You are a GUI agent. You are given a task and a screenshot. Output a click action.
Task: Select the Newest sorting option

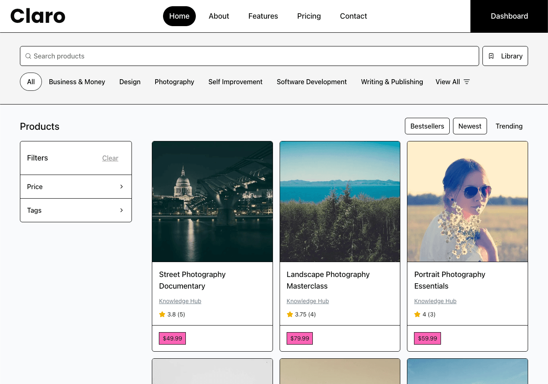pyautogui.click(x=470, y=126)
